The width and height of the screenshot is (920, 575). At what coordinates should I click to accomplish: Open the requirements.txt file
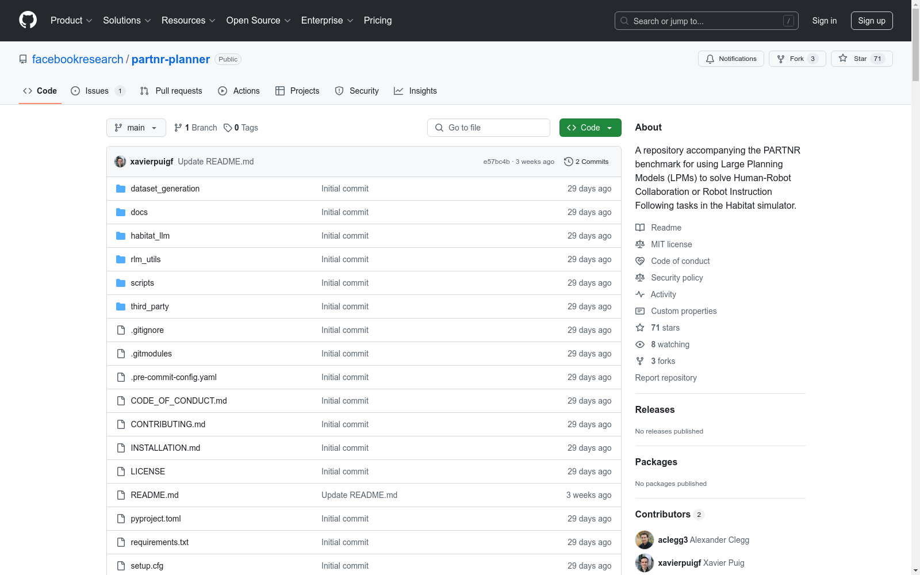[160, 542]
